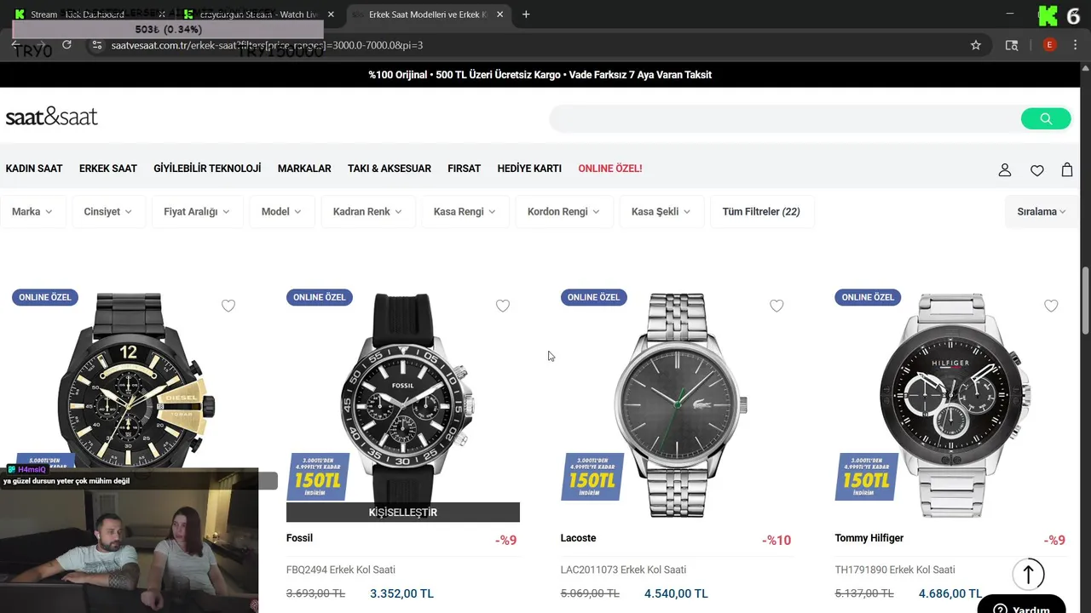Open TAKI & AKSESUAR menu
This screenshot has width=1091, height=613.
[390, 169]
